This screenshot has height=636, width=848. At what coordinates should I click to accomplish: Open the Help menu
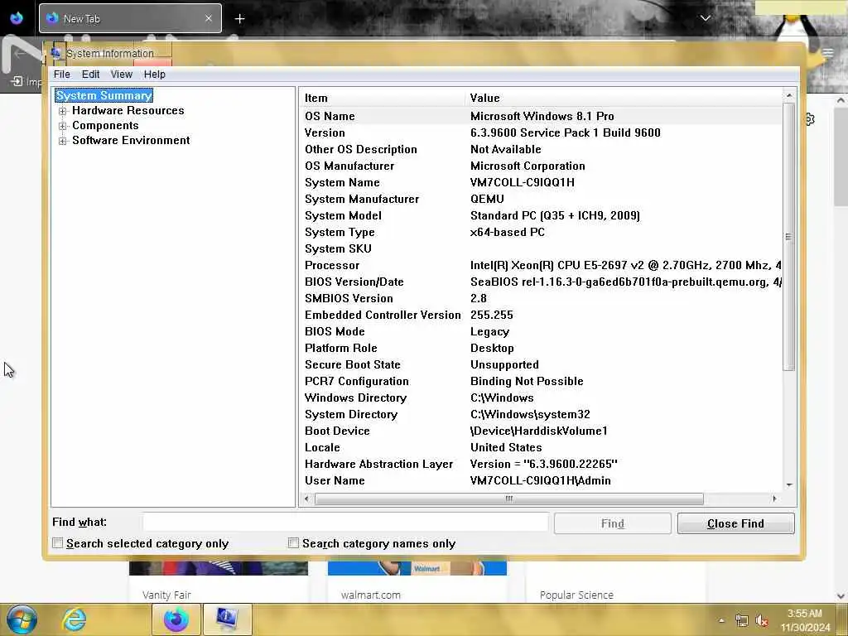point(154,74)
